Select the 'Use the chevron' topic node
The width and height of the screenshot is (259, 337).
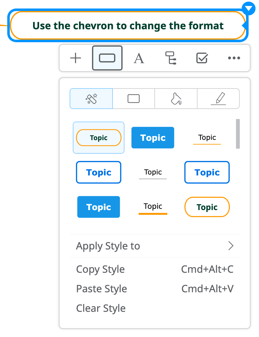pyautogui.click(x=128, y=26)
